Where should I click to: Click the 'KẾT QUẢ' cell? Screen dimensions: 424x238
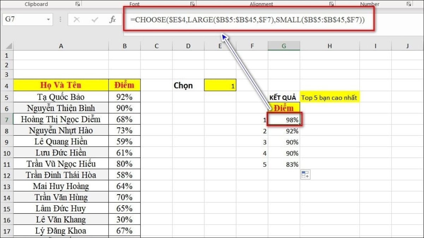[x=284, y=97]
